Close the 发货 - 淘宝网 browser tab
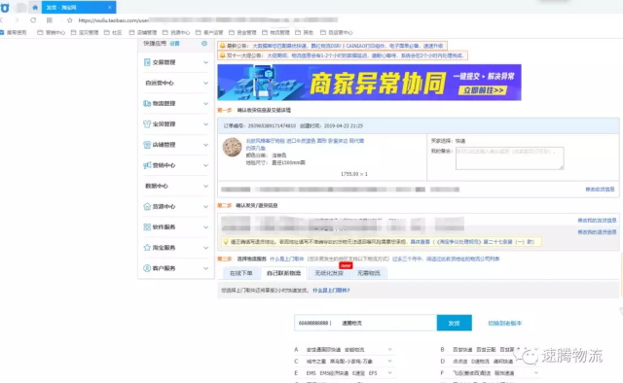The width and height of the screenshot is (623, 383). point(110,7)
